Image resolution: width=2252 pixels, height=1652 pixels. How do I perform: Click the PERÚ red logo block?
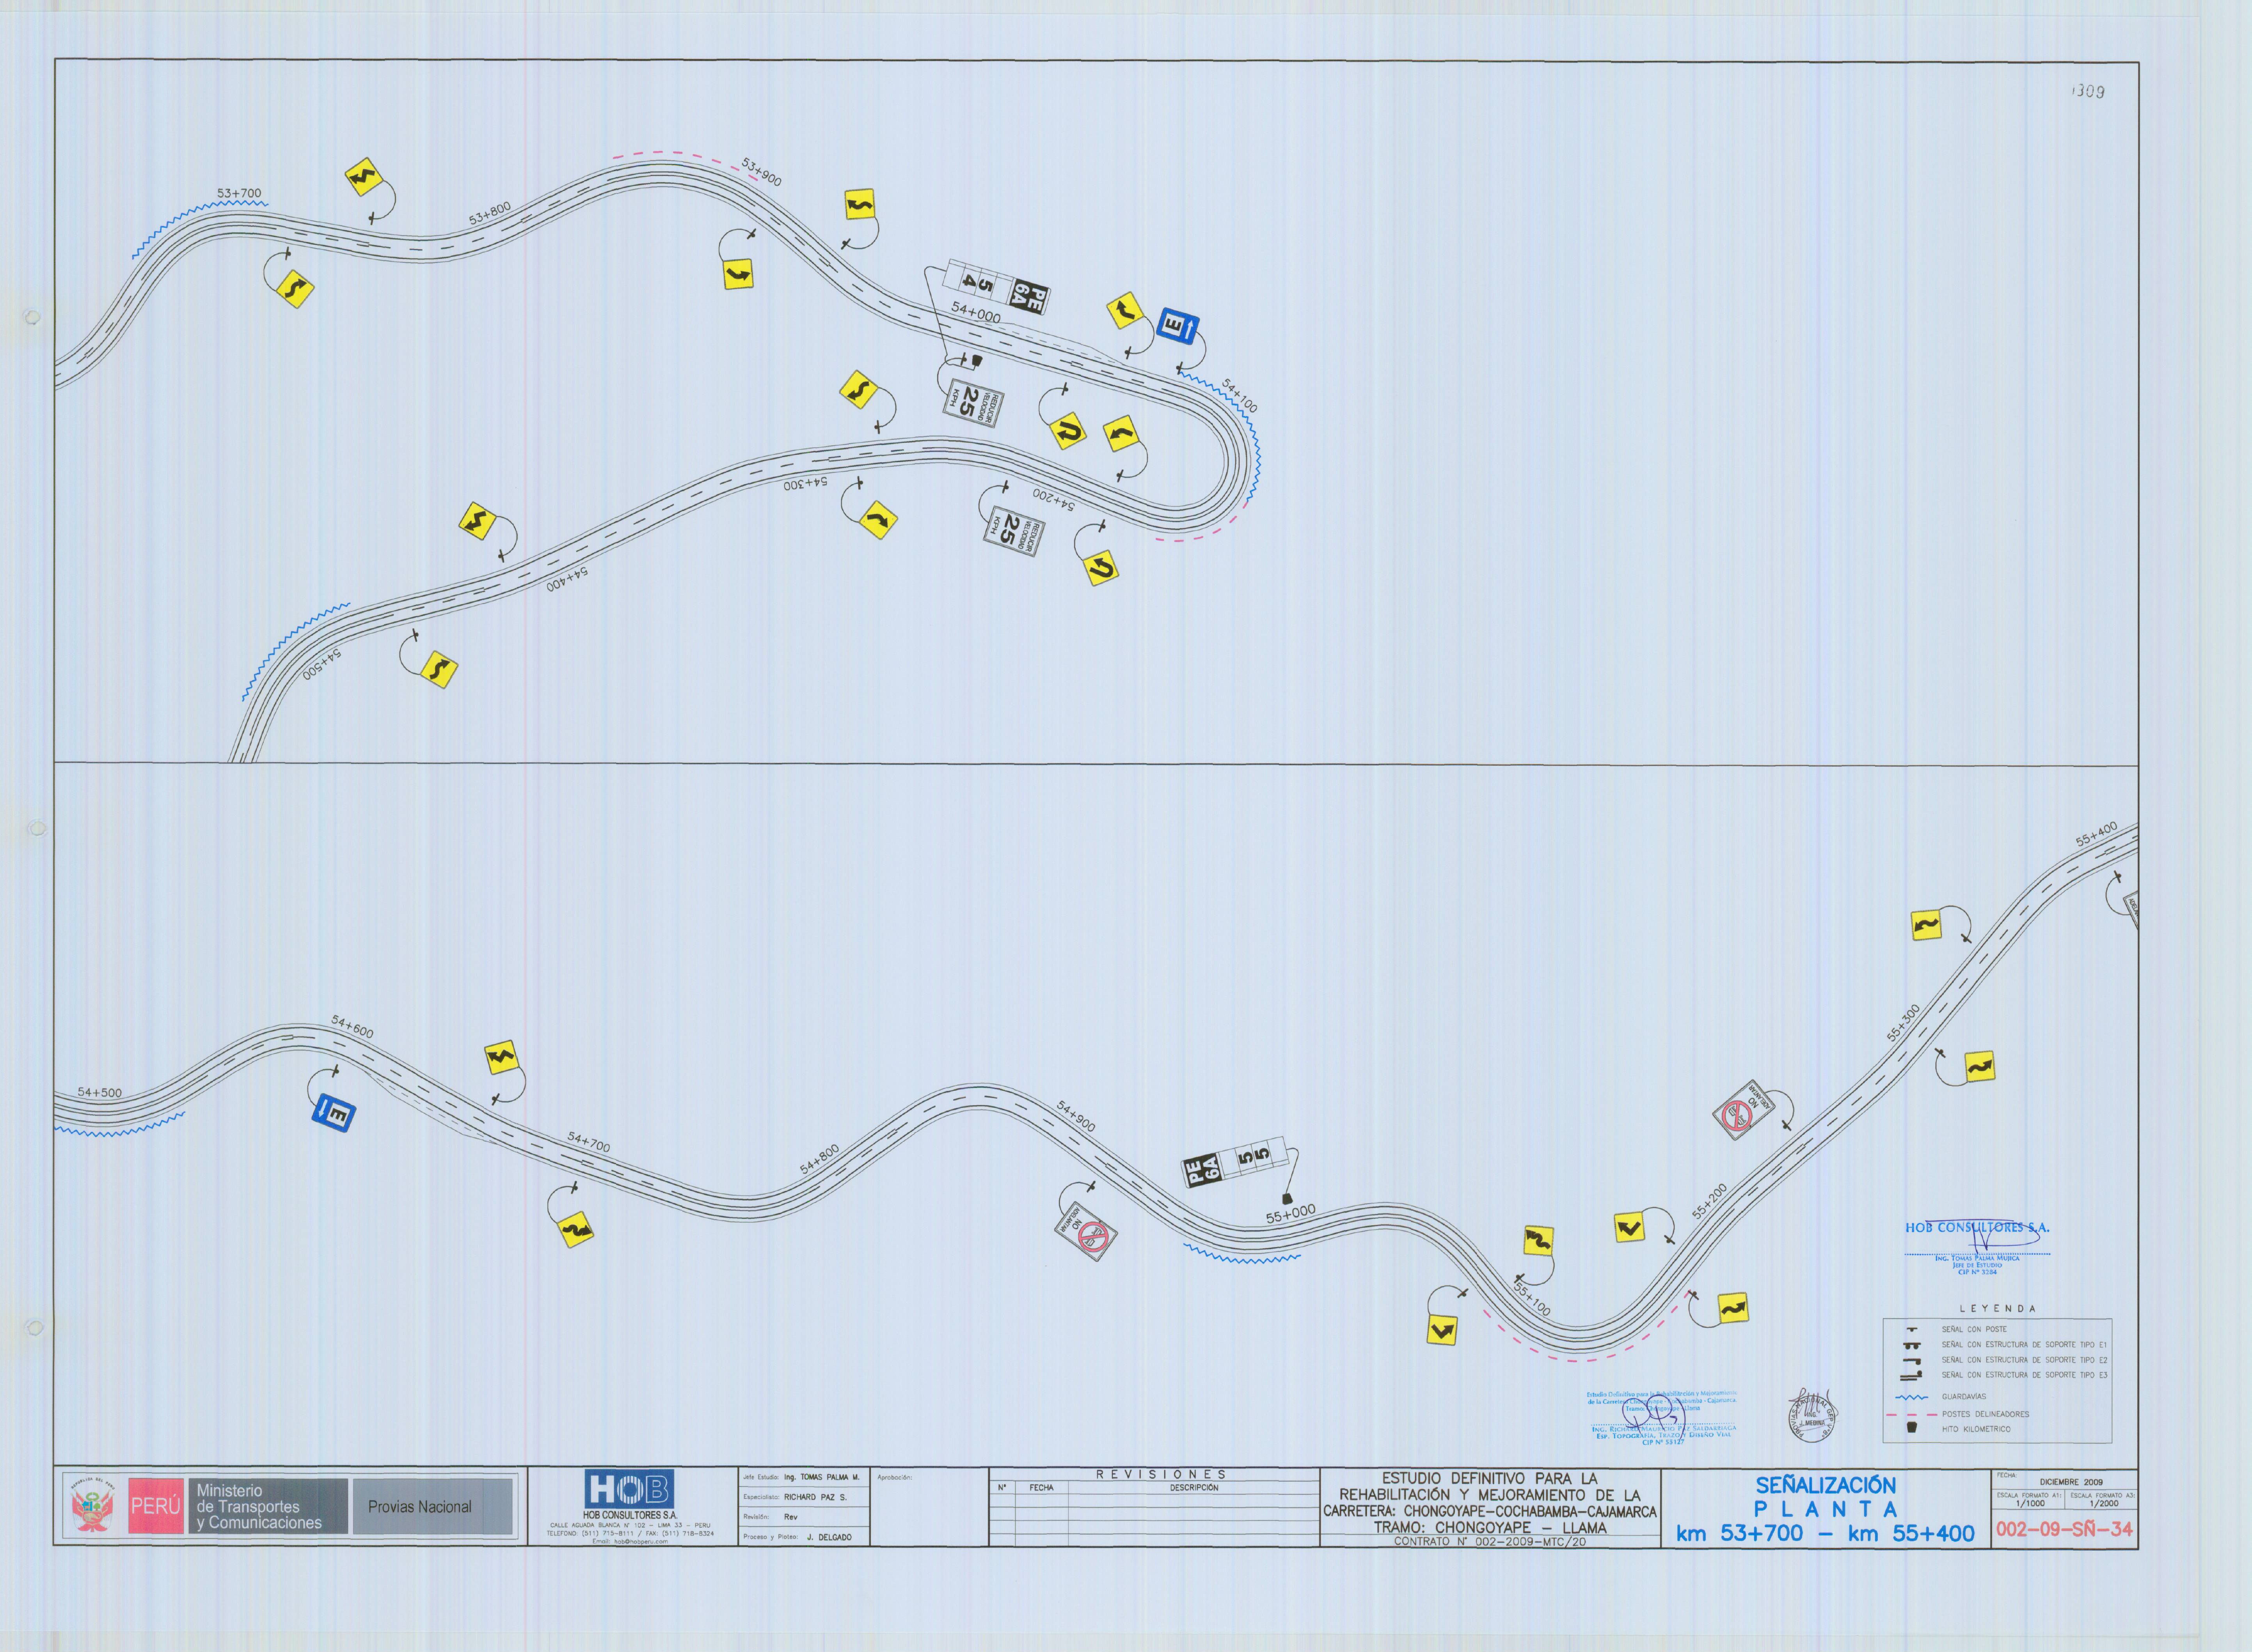pos(156,1506)
